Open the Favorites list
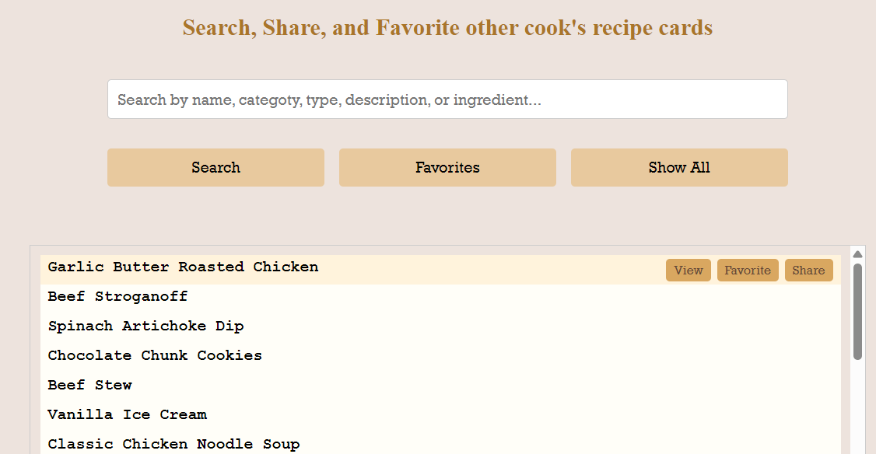 (x=447, y=167)
